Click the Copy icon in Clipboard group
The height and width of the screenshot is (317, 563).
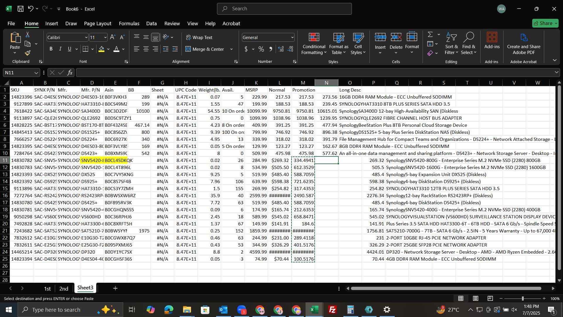28,44
